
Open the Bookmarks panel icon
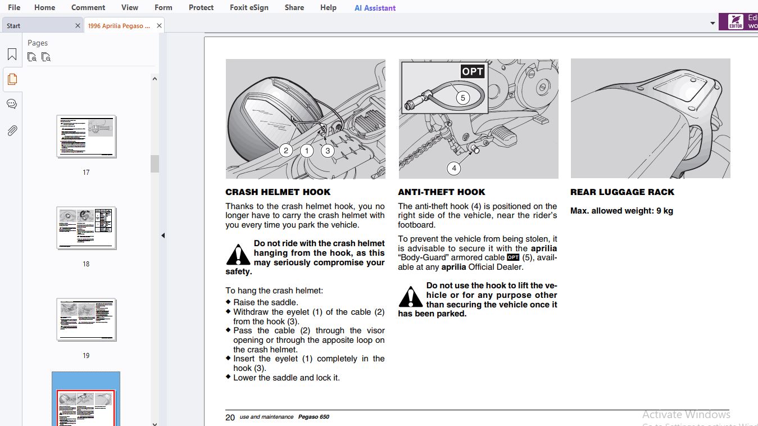coord(12,55)
